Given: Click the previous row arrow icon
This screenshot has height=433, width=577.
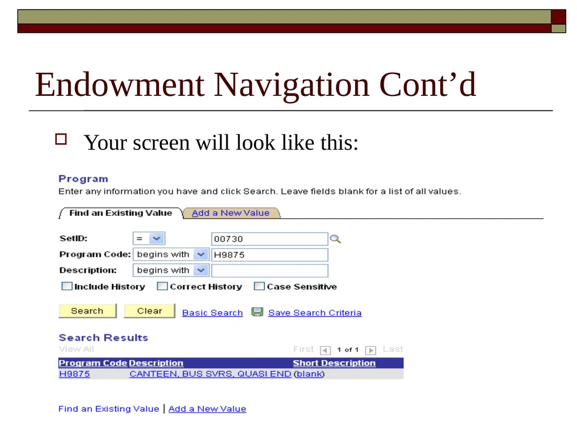Looking at the screenshot, I should click(325, 350).
